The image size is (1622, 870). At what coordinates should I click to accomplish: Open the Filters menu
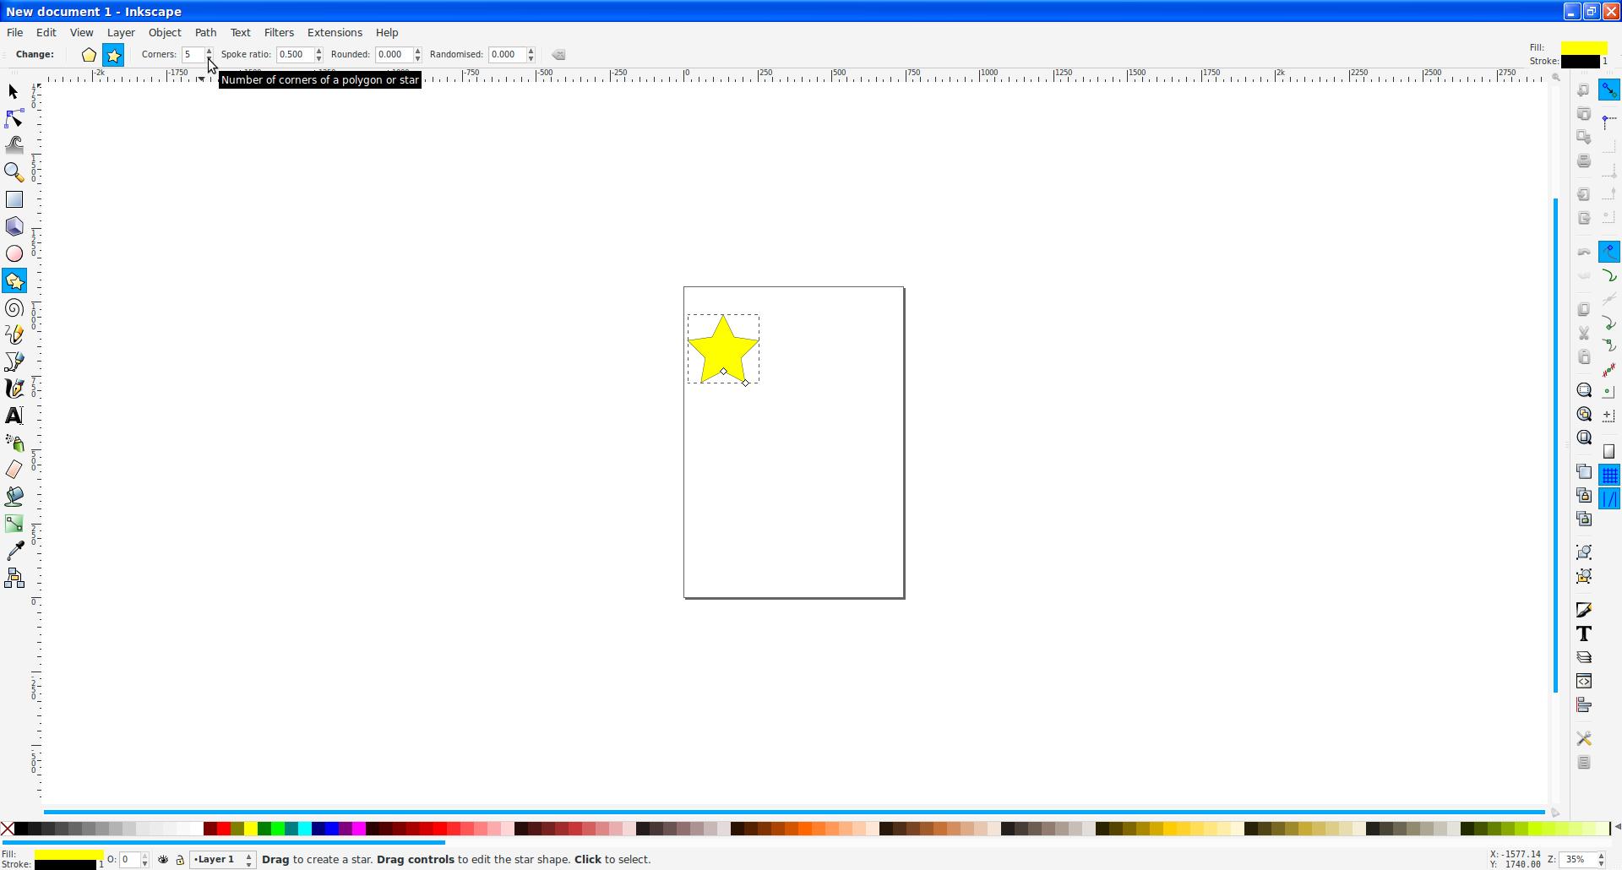(279, 33)
